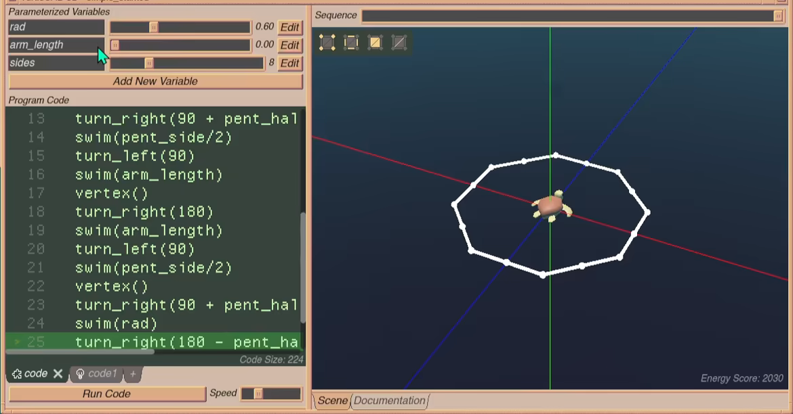Click the rad value 0.60
Viewport: 793px width, 414px height.
coord(264,27)
